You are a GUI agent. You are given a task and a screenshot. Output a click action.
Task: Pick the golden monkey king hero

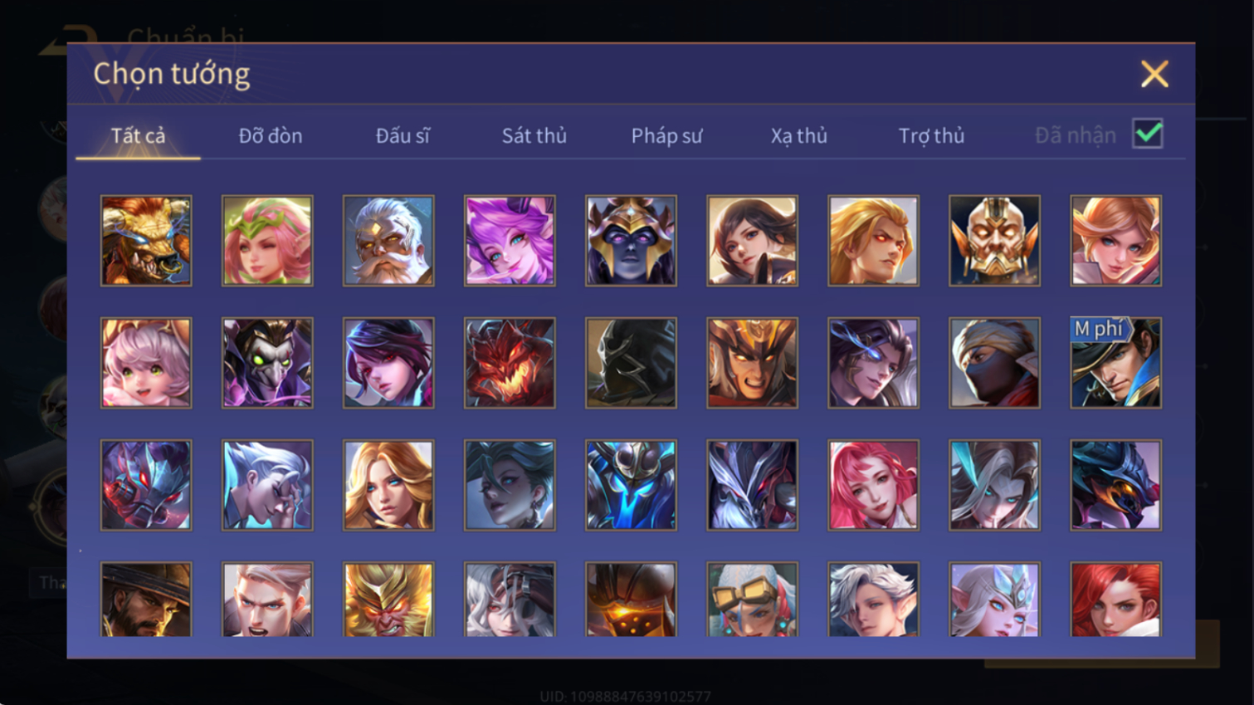(x=388, y=600)
